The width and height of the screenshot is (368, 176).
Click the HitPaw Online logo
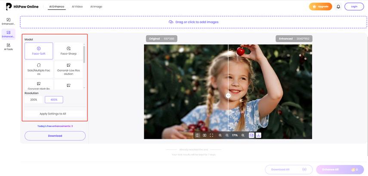click(22, 6)
